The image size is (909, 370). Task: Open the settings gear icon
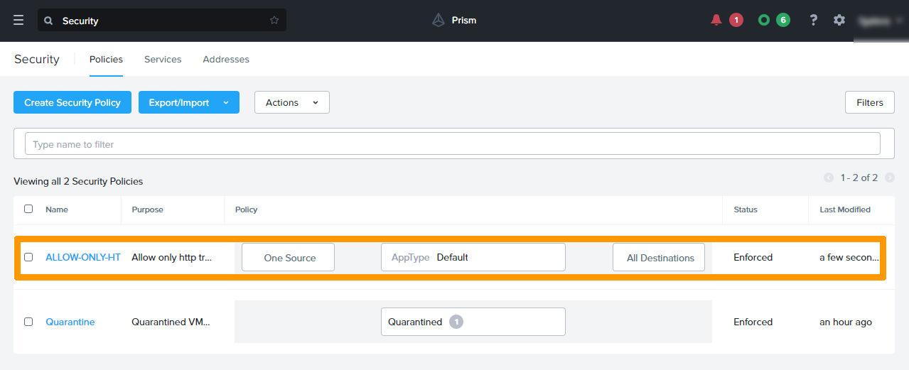[839, 20]
